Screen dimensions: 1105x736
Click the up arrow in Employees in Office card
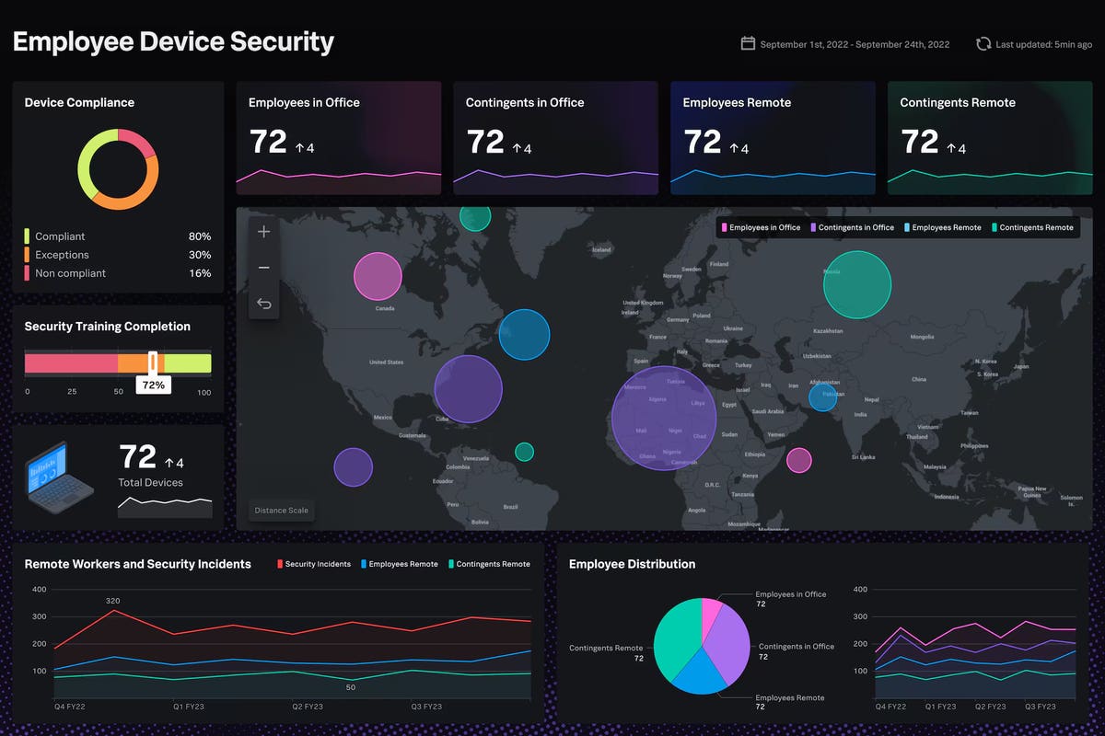pos(299,148)
